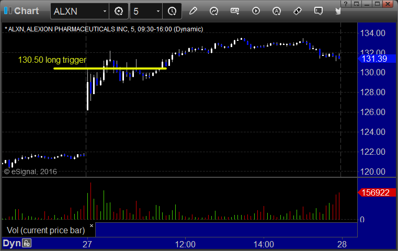The width and height of the screenshot is (398, 251).
Task: Expand the symbol dropdown arrow next to ALXN
Action: pos(105,11)
